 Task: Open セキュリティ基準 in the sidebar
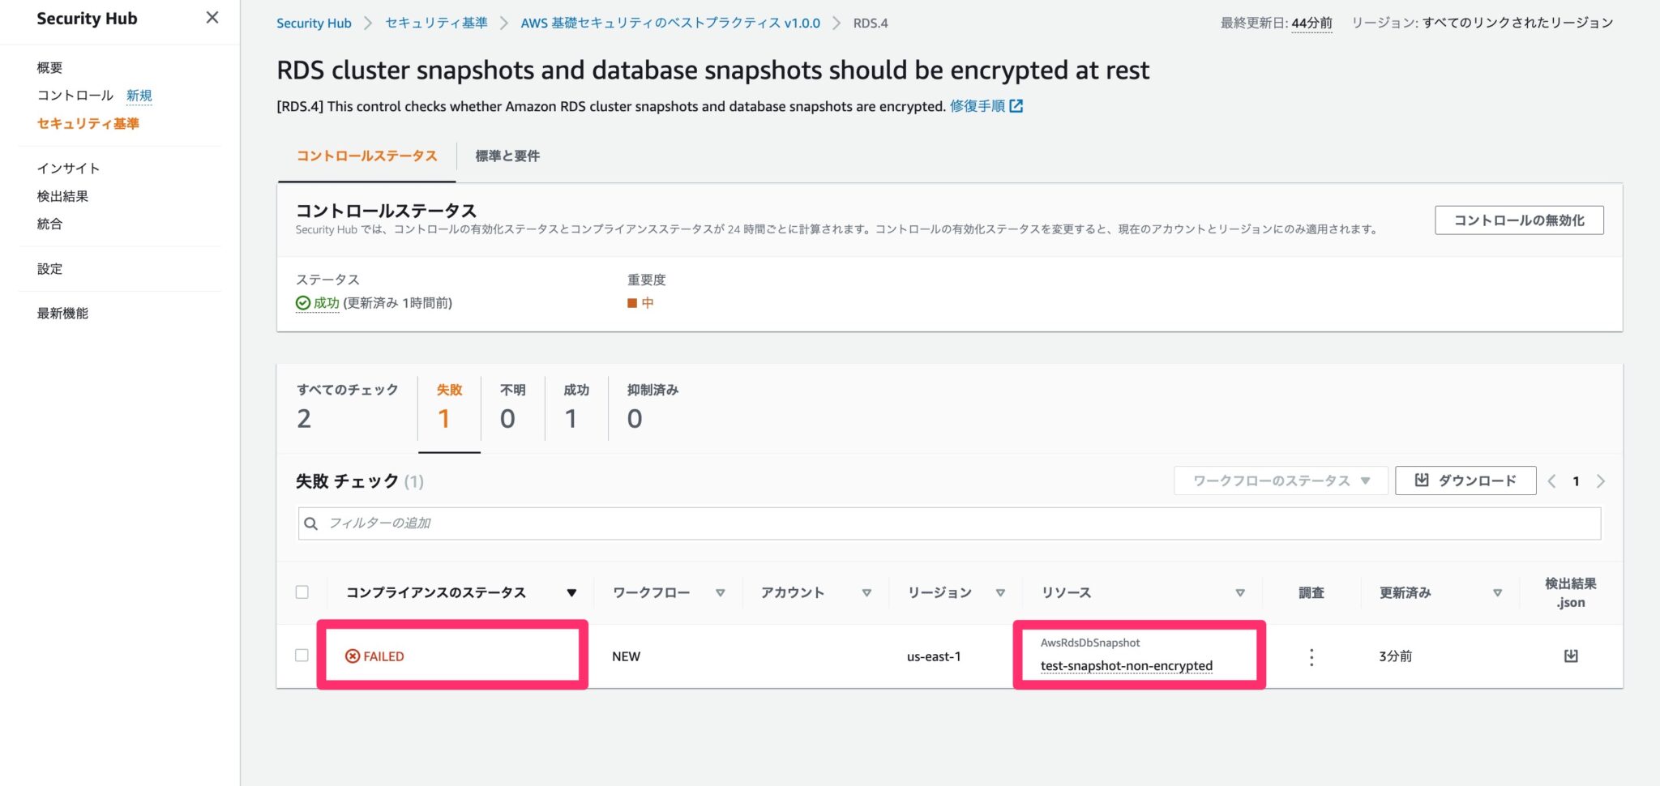click(88, 123)
